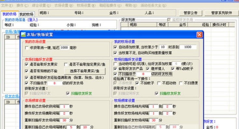Open the 文件(F) menu
This screenshot has width=239, height=129.
click(7, 6)
